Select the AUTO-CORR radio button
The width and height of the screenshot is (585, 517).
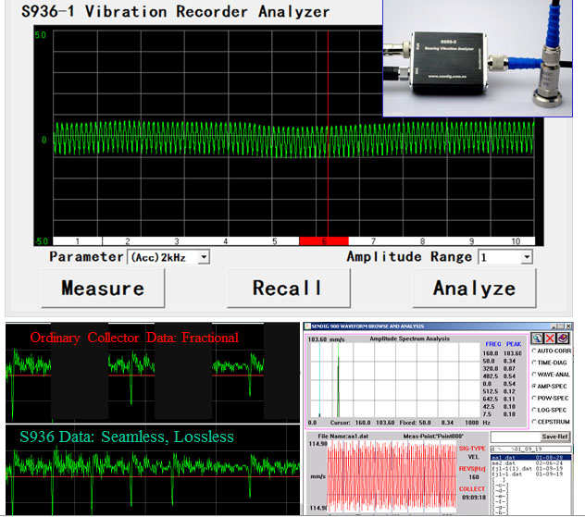[532, 352]
